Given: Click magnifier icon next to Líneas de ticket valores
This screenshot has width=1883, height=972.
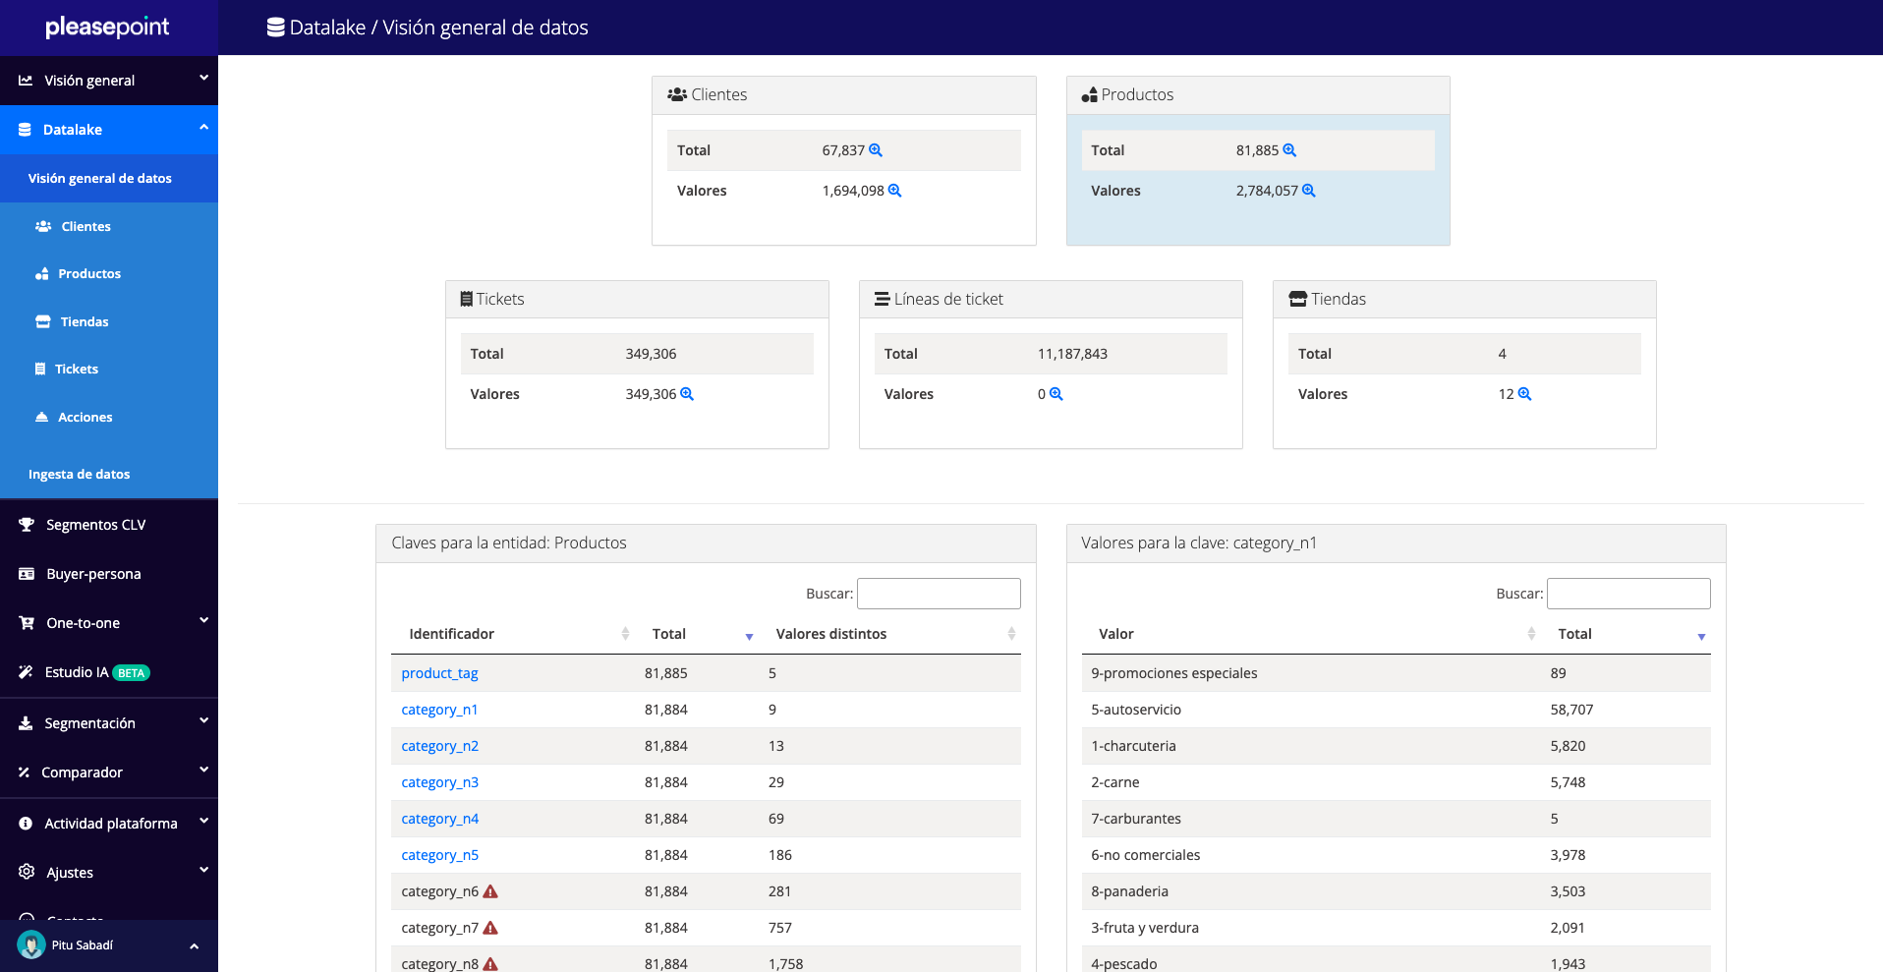Looking at the screenshot, I should tap(1056, 394).
